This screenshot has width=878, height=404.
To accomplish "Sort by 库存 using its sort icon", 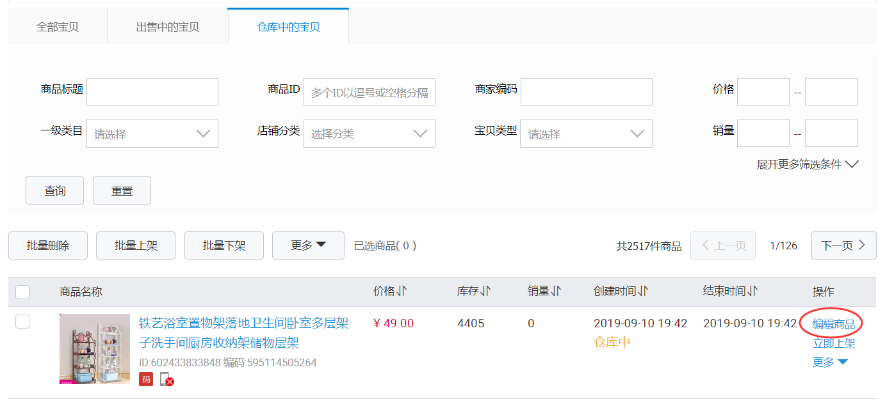I will click(485, 291).
